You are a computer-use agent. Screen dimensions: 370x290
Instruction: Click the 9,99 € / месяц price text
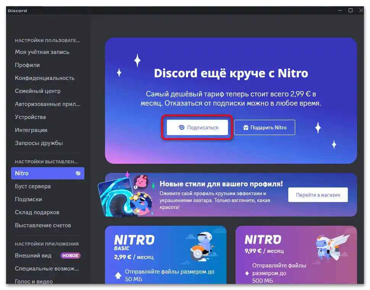[264, 251]
